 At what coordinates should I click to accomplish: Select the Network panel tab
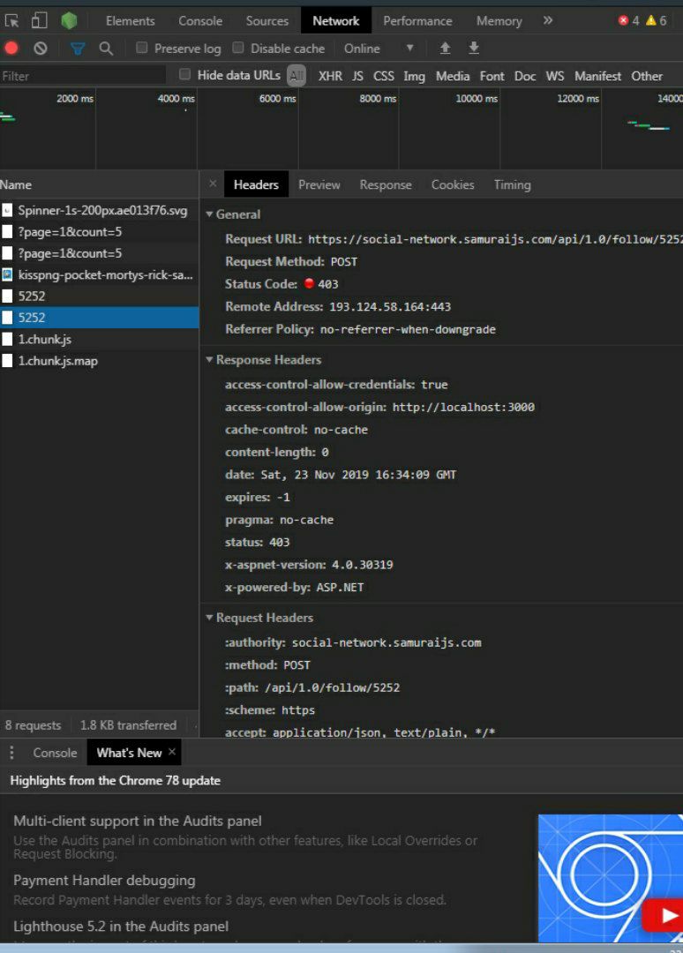pyautogui.click(x=336, y=20)
